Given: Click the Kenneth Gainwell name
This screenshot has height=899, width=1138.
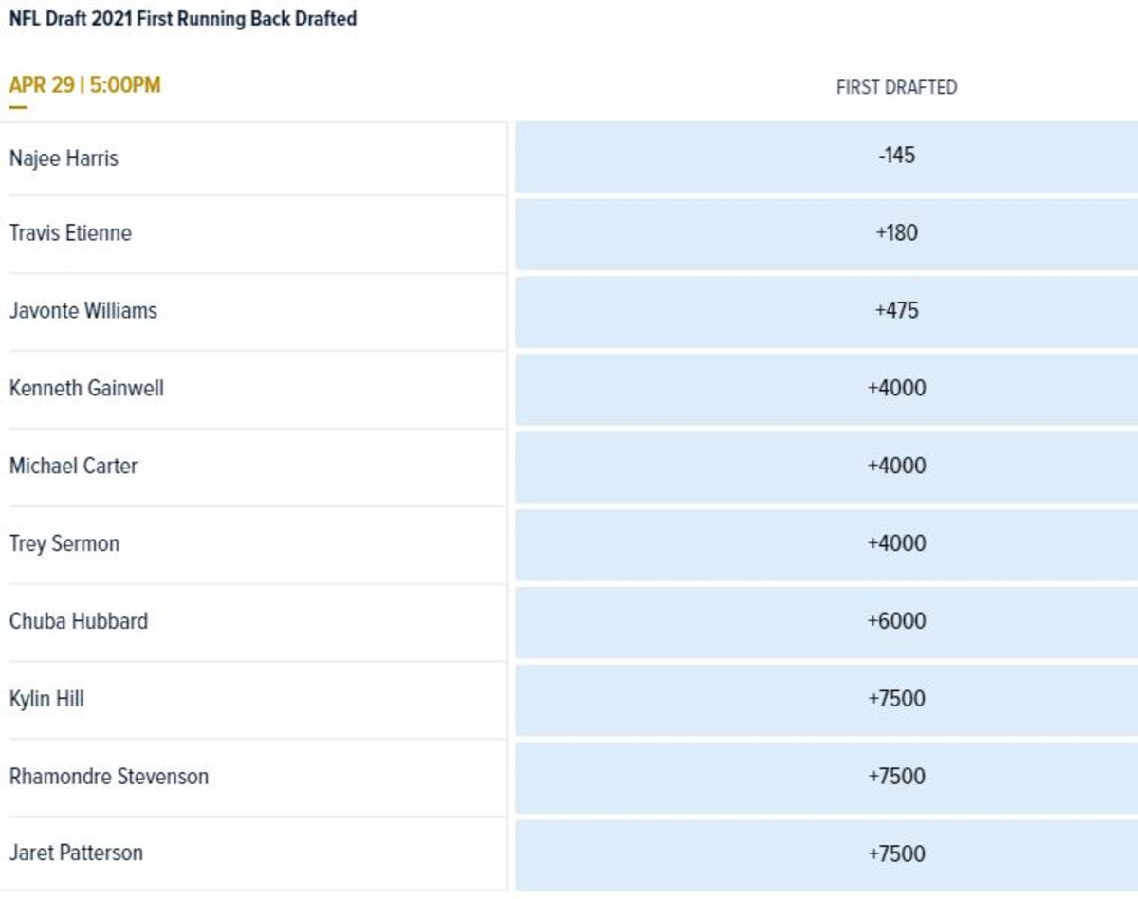Looking at the screenshot, I should point(86,389).
